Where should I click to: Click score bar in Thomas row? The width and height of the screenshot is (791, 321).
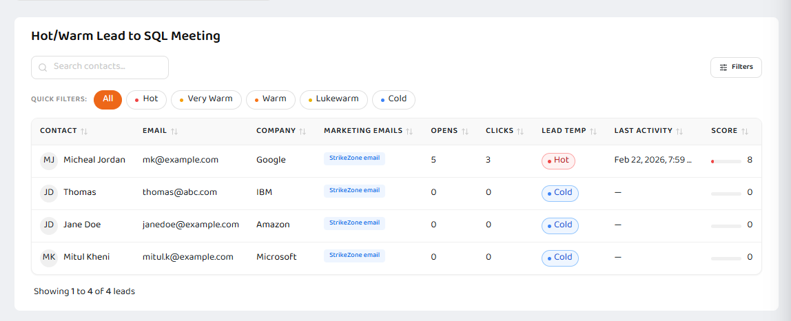(726, 194)
